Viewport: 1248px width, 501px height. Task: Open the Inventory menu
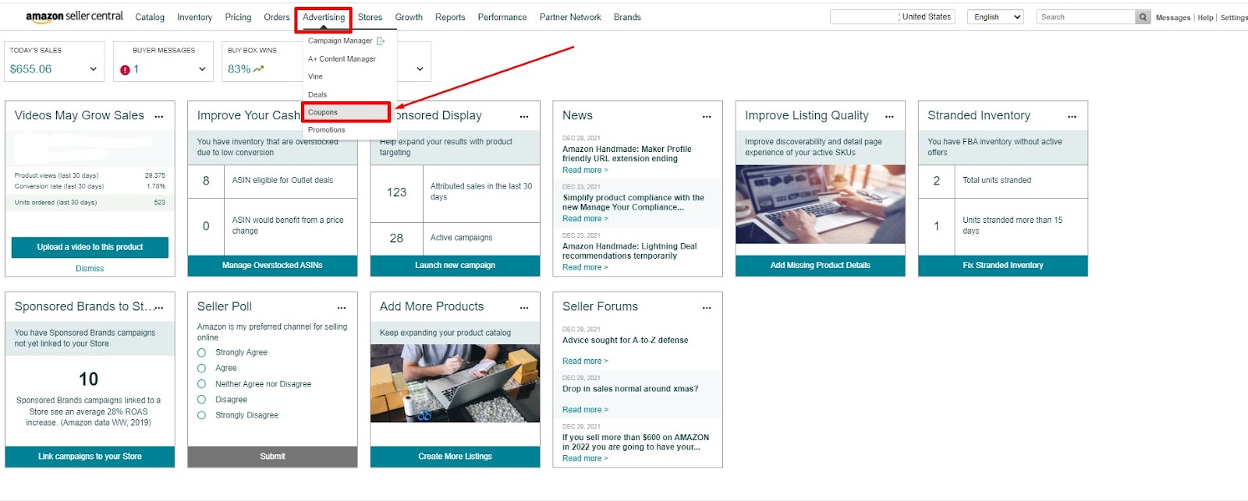click(x=194, y=17)
